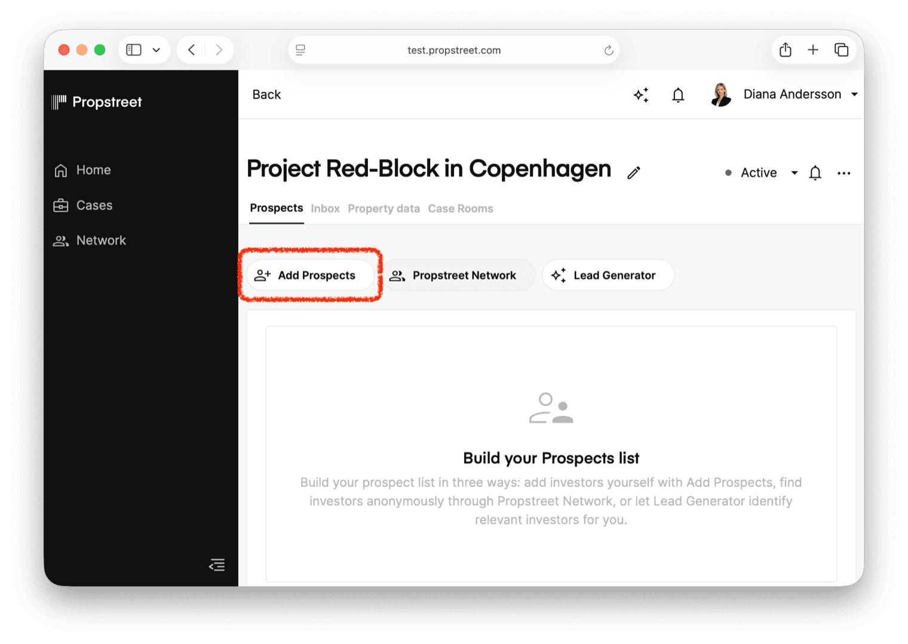The image size is (908, 644).
Task: Click the pencil icon to edit project title
Action: click(x=634, y=172)
